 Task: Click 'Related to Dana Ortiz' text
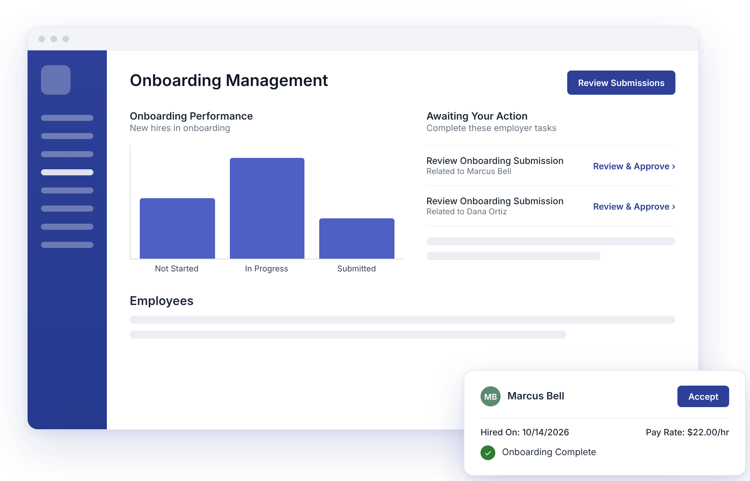[x=467, y=212]
